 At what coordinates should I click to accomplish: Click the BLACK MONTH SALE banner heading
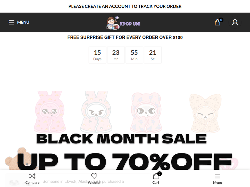point(121,139)
